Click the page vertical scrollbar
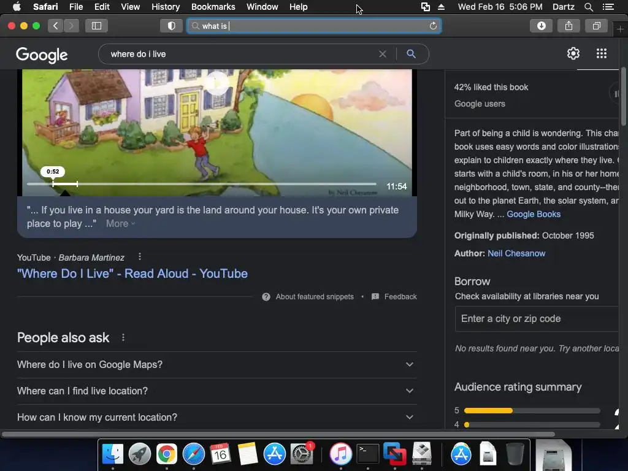 pos(623,96)
